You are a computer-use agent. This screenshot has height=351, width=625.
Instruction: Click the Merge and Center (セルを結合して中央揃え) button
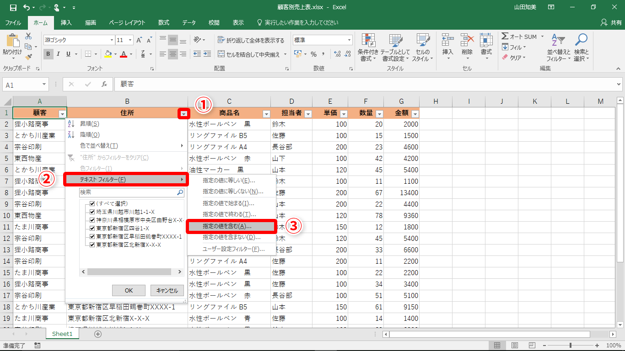coord(252,54)
